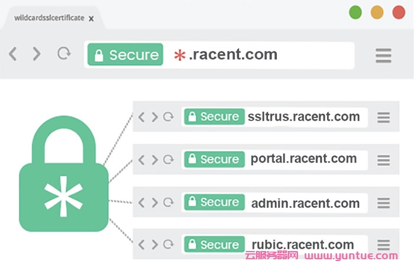Select the wildcardsslcertificate tab
414x277 pixels.
48,18
